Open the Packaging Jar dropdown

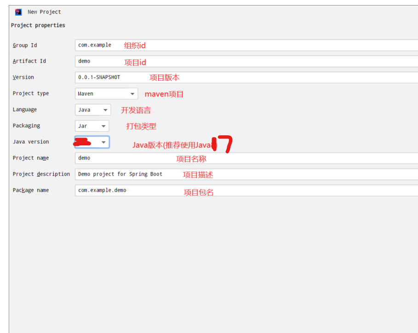coord(92,126)
